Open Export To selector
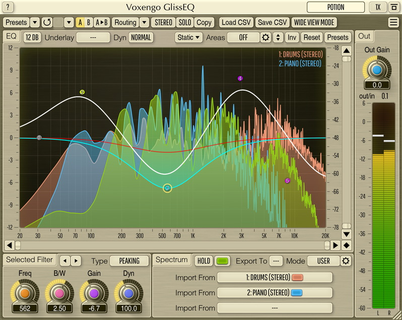Screen dimensions: 402x320 tap(276, 261)
